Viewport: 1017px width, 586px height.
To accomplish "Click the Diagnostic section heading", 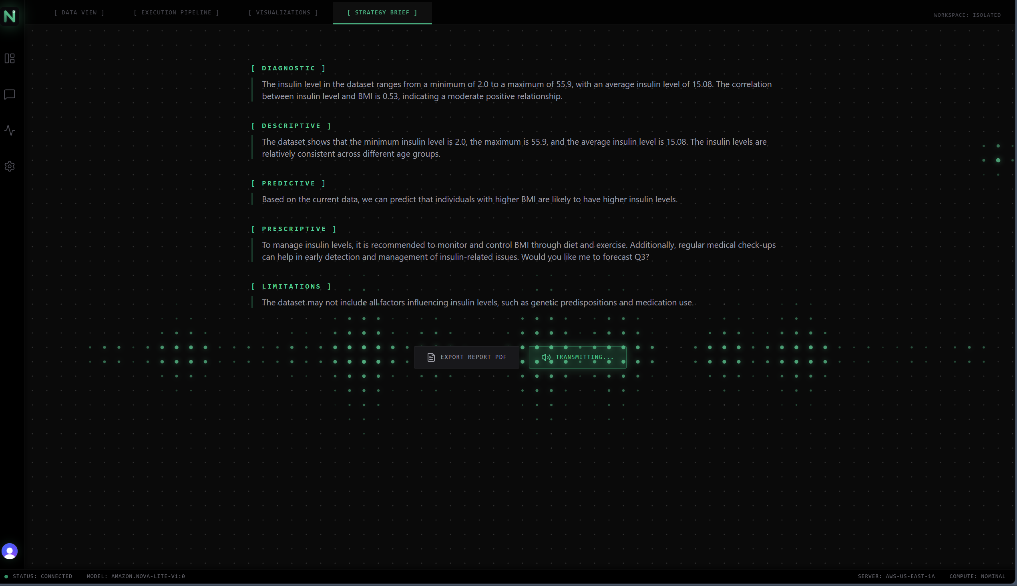I will [x=289, y=68].
